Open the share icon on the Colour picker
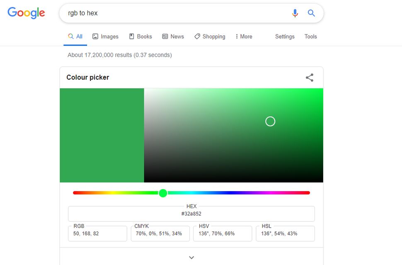This screenshot has height=265, width=402. (310, 77)
